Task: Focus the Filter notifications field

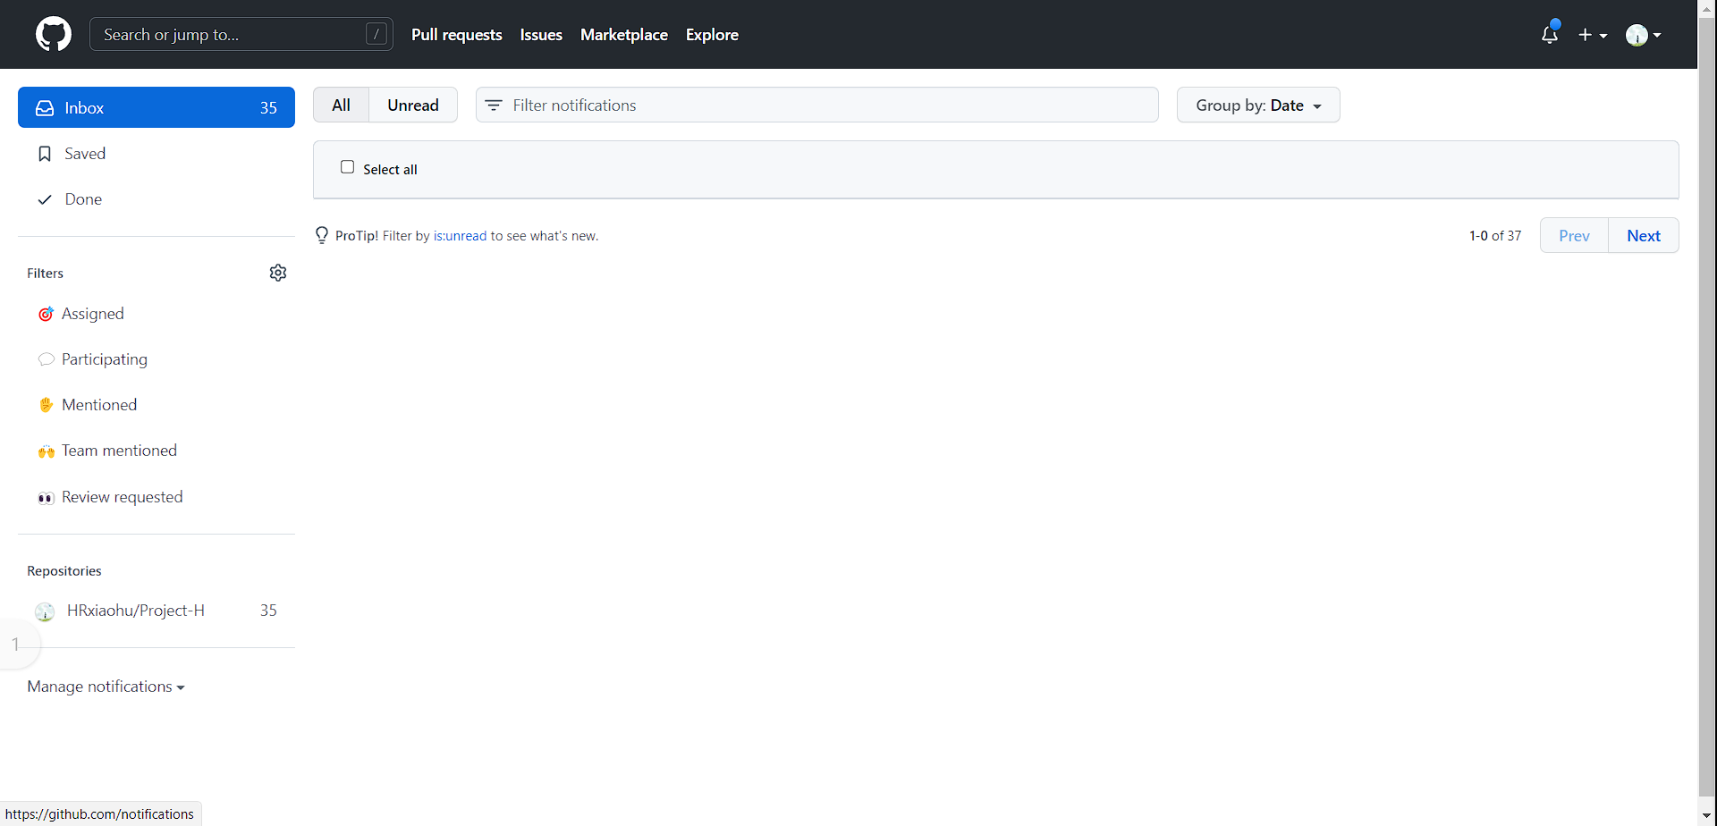Action: coord(817,105)
